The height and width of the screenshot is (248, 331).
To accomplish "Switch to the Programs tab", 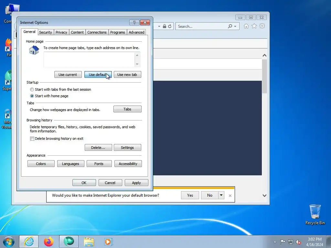I will (x=118, y=32).
